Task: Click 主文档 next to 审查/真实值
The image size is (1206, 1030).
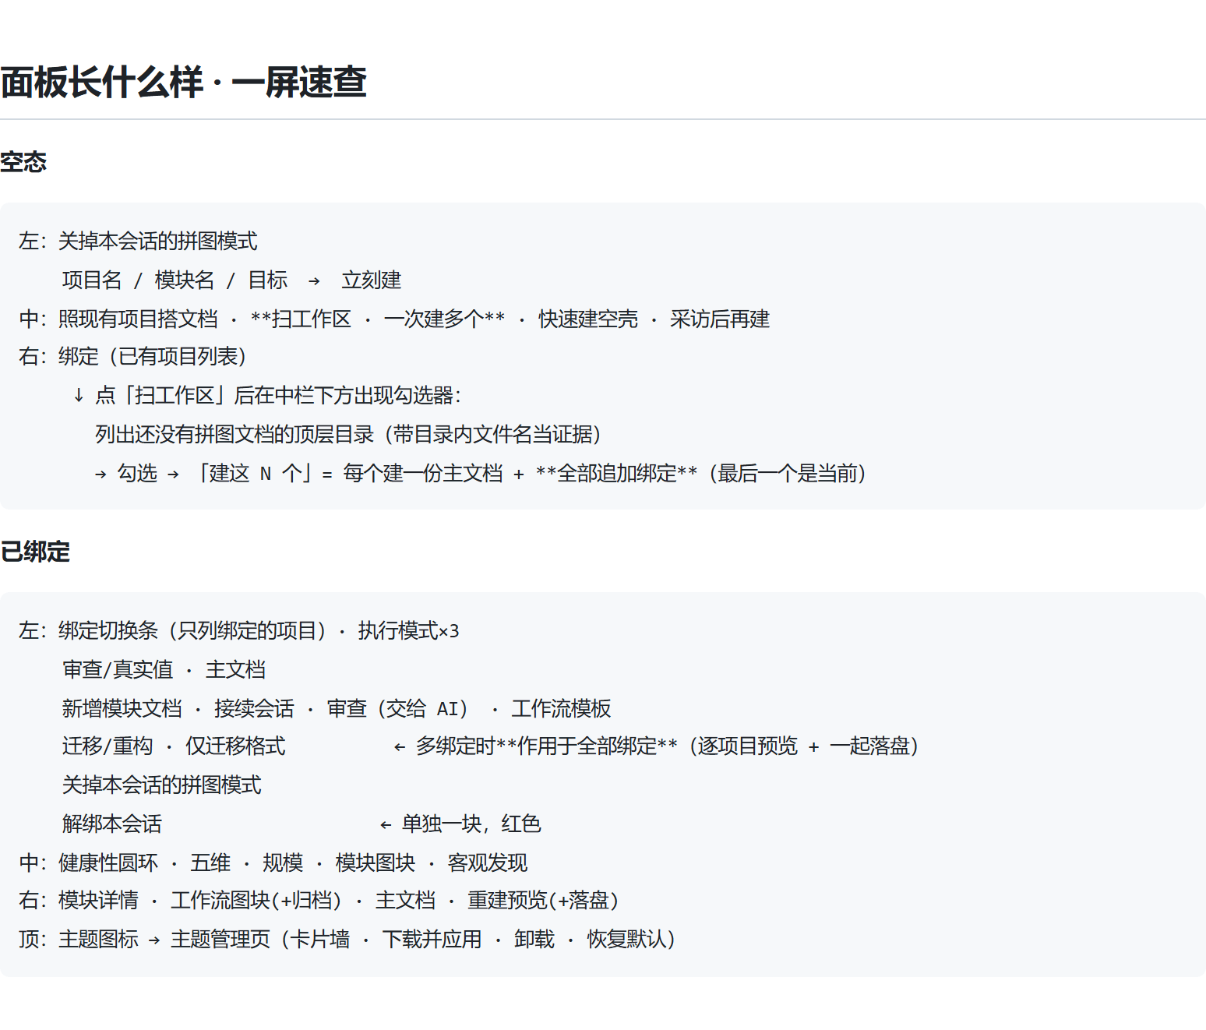Action: (x=235, y=669)
